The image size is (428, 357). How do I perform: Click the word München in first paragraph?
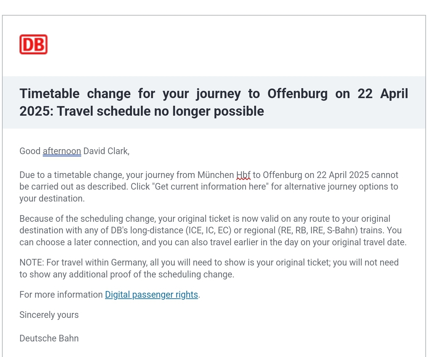[216, 175]
